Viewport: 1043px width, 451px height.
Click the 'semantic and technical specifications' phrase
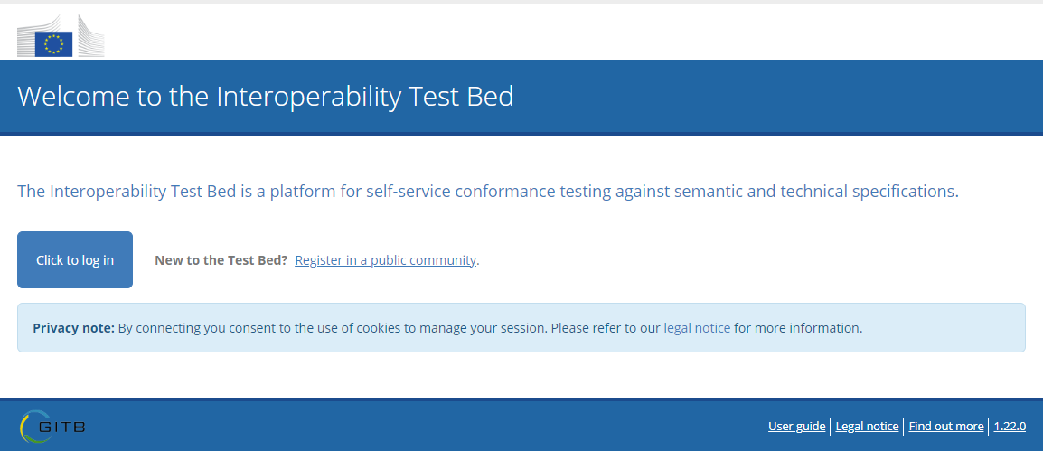click(x=816, y=192)
